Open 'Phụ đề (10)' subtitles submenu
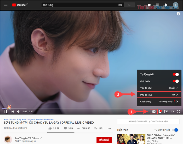183x144 pixels. 159,95
